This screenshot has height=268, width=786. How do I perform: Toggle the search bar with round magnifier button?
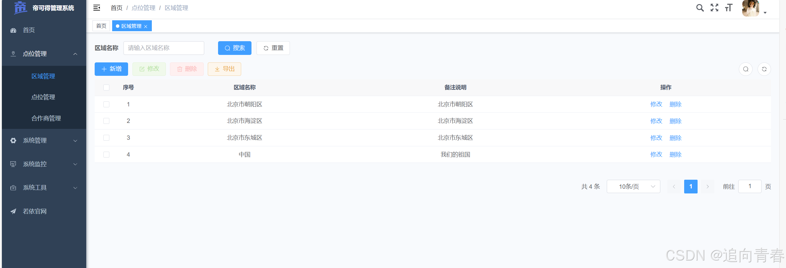click(746, 69)
